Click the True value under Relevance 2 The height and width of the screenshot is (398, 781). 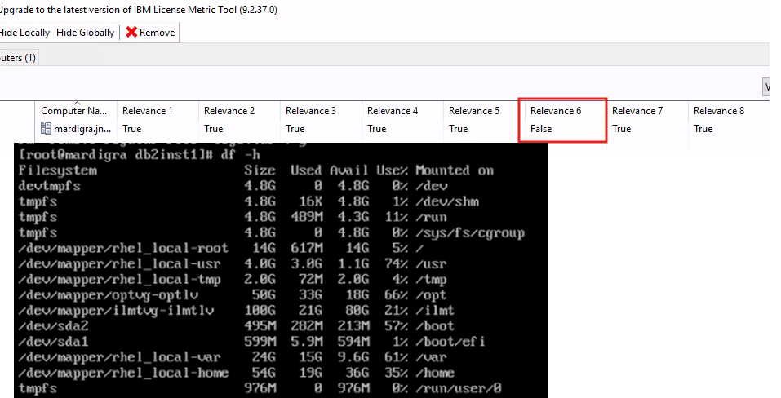tap(214, 129)
